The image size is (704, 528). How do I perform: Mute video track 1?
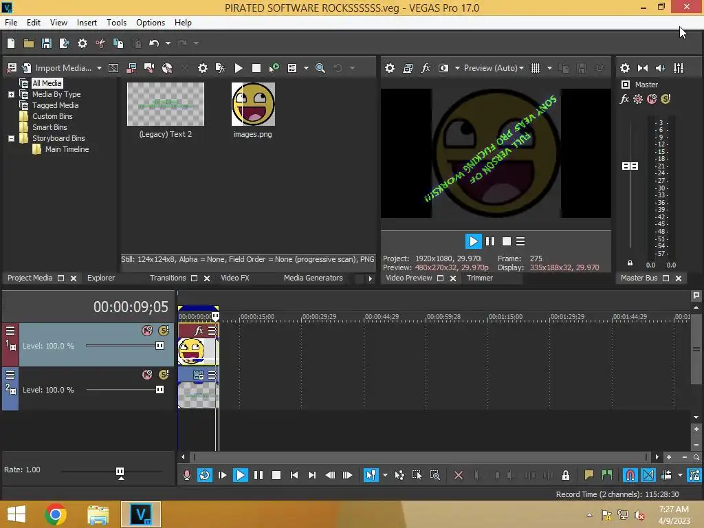tap(147, 331)
